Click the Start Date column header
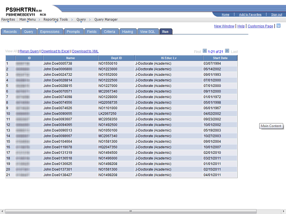This screenshot has height=214, width=286. (220, 58)
